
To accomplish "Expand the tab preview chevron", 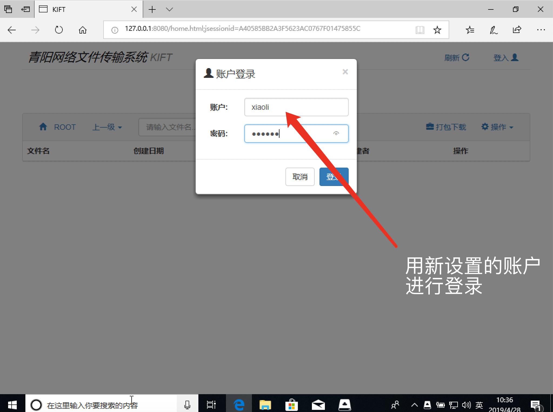I will click(x=169, y=9).
